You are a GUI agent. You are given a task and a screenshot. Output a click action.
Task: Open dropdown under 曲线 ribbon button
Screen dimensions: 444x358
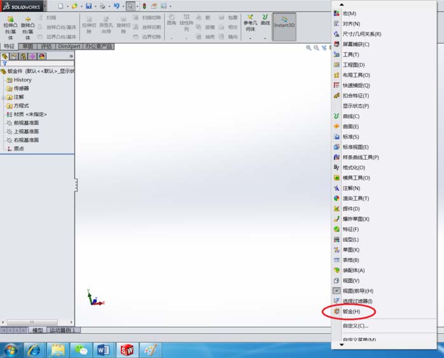tap(265, 38)
